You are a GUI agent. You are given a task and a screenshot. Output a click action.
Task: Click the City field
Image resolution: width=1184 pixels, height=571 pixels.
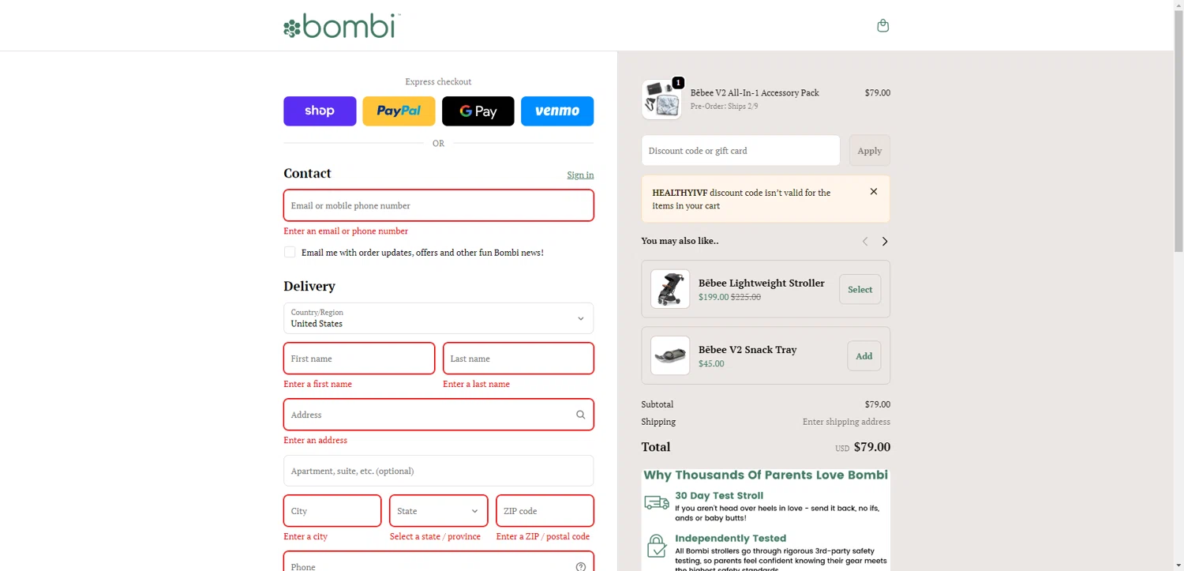[332, 511]
